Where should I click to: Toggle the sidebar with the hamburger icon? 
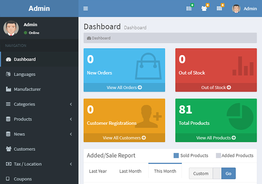coord(86,8)
